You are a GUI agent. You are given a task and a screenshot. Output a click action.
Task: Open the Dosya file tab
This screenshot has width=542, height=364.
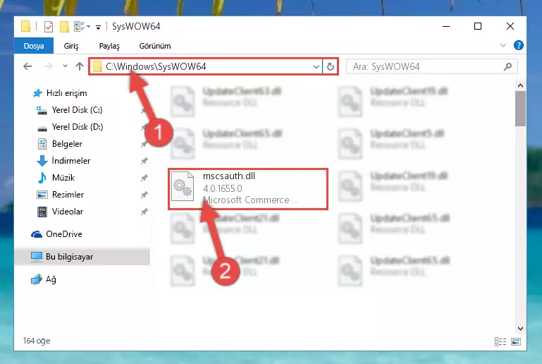34,46
